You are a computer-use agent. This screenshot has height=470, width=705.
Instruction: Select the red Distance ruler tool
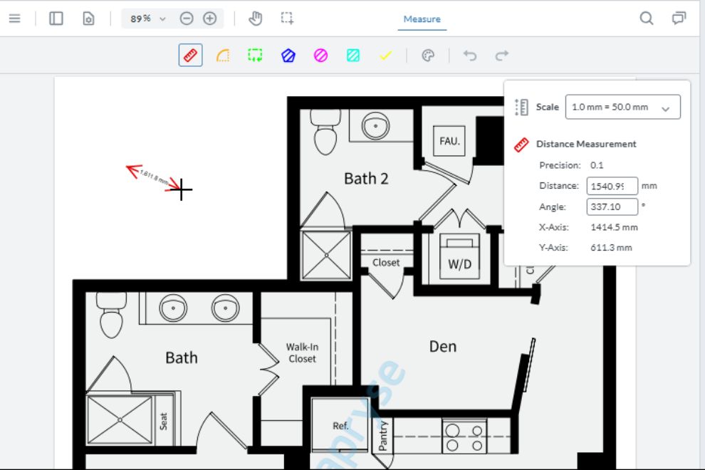click(x=191, y=56)
